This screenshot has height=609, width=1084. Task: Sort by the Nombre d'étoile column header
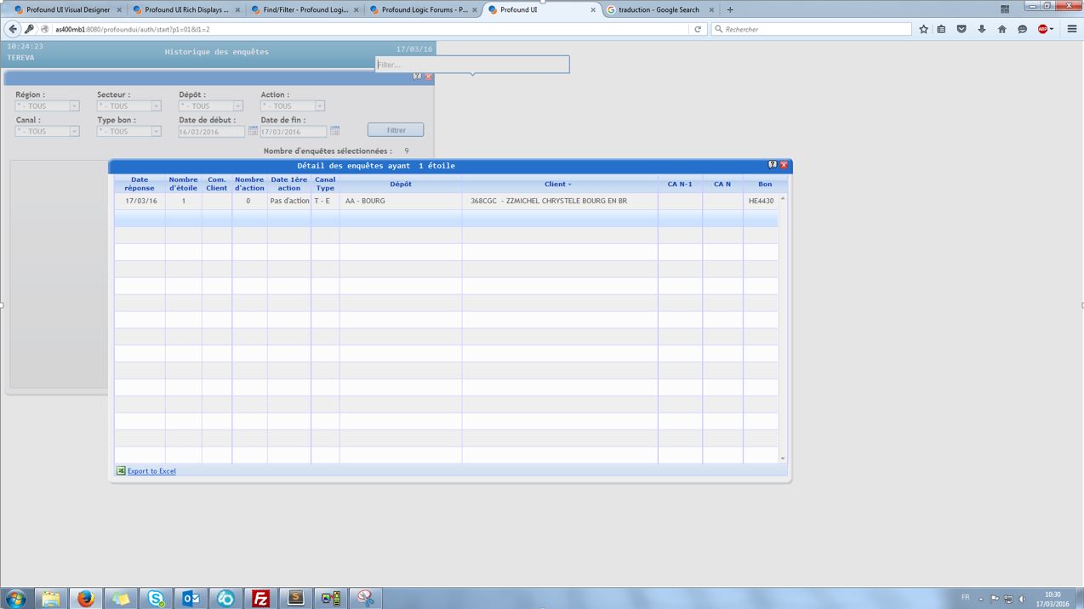[x=183, y=184]
